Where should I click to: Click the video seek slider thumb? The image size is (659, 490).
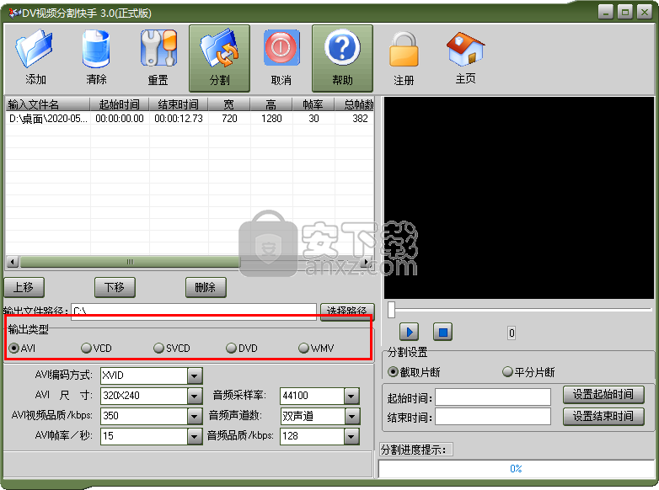coord(391,310)
